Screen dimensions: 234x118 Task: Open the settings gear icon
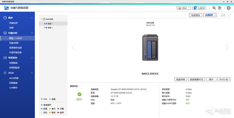tap(229, 8)
